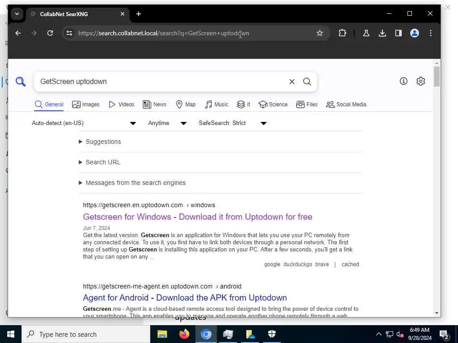Click the SearXNG magnifier logo
This screenshot has width=458, height=343.
coord(21,82)
